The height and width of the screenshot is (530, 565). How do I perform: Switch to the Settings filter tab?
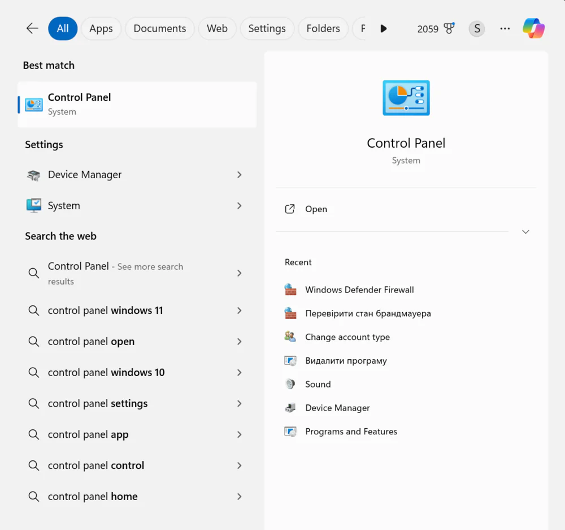[267, 28]
